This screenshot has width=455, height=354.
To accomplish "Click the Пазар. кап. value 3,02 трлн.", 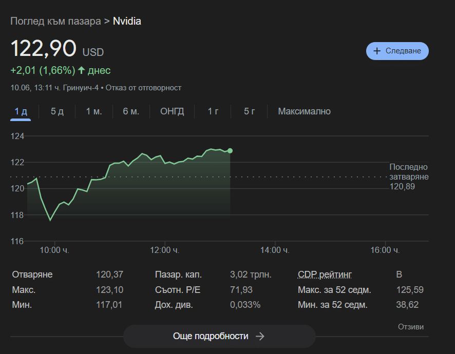I will [x=251, y=274].
